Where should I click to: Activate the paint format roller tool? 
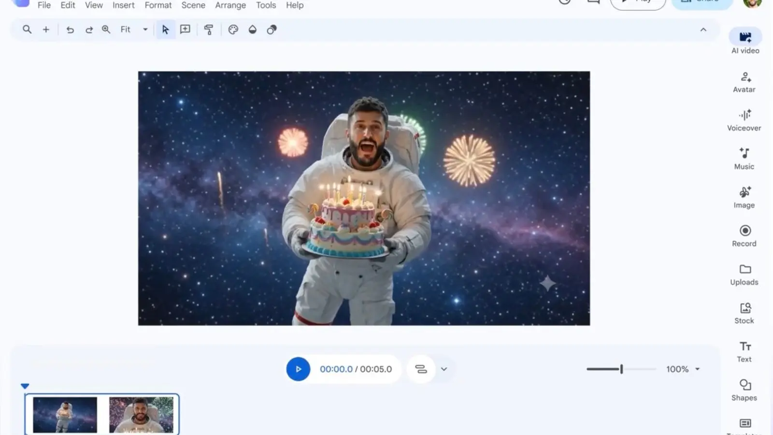209,29
